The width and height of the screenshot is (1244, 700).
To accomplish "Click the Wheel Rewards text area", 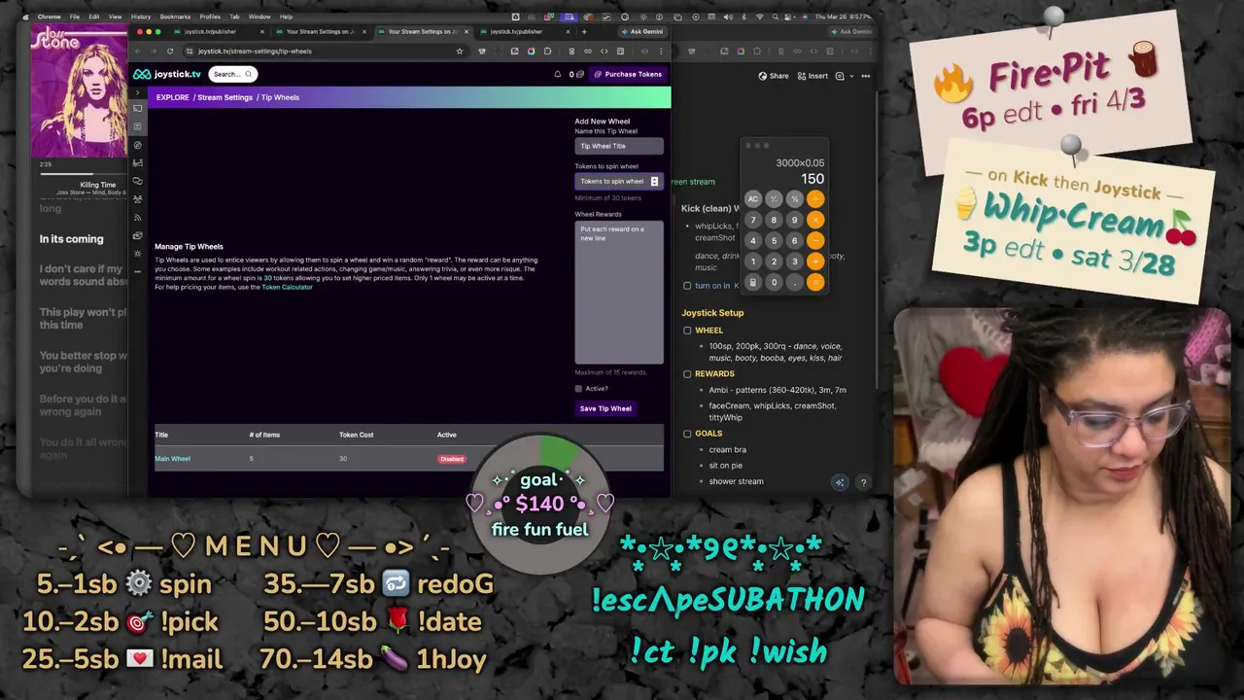I will click(619, 293).
